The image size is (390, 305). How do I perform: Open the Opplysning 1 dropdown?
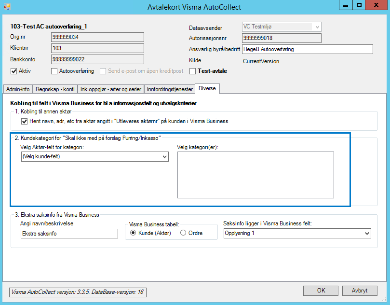(x=297, y=233)
